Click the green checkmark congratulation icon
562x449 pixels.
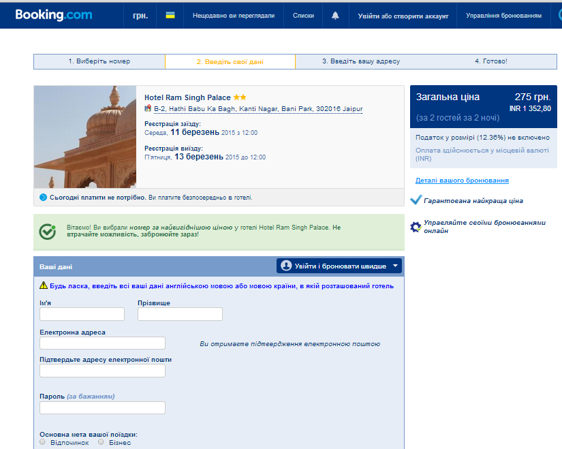48,232
